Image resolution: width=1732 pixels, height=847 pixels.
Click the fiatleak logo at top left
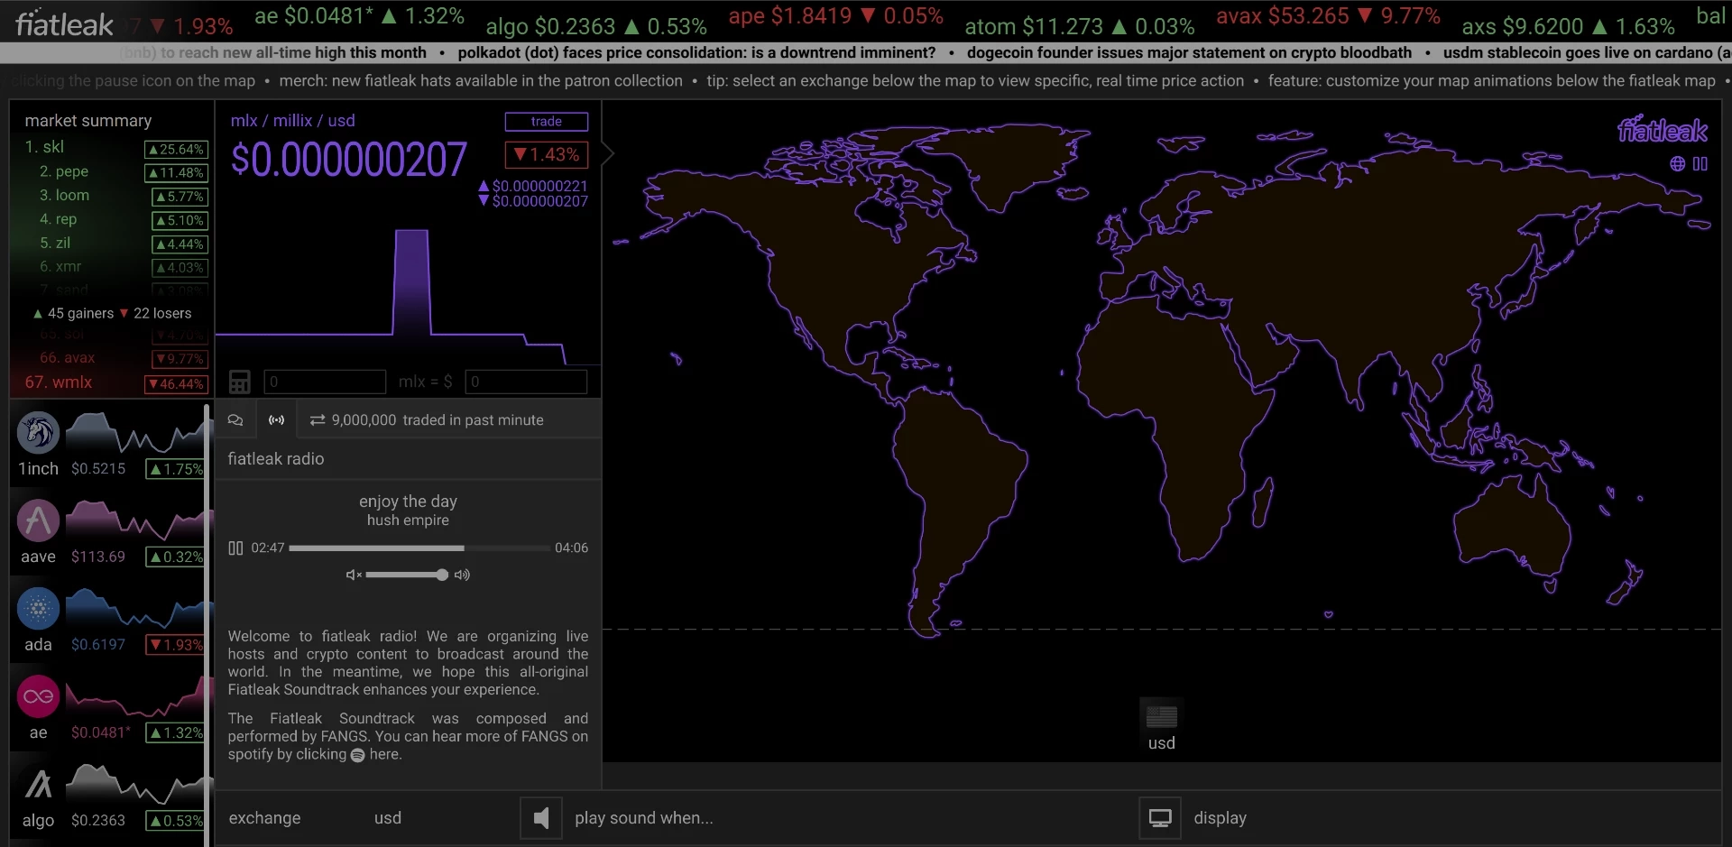[x=64, y=23]
